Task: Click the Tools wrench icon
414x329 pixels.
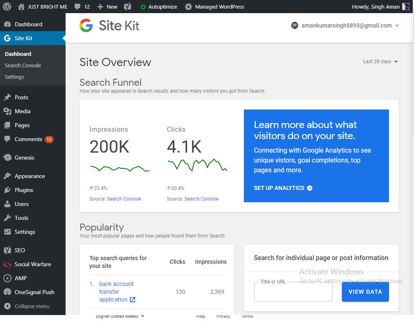Action: [x=7, y=218]
